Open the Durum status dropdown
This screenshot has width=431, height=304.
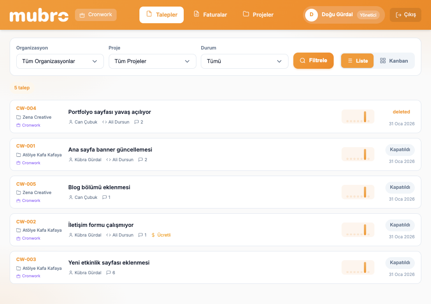tap(244, 61)
